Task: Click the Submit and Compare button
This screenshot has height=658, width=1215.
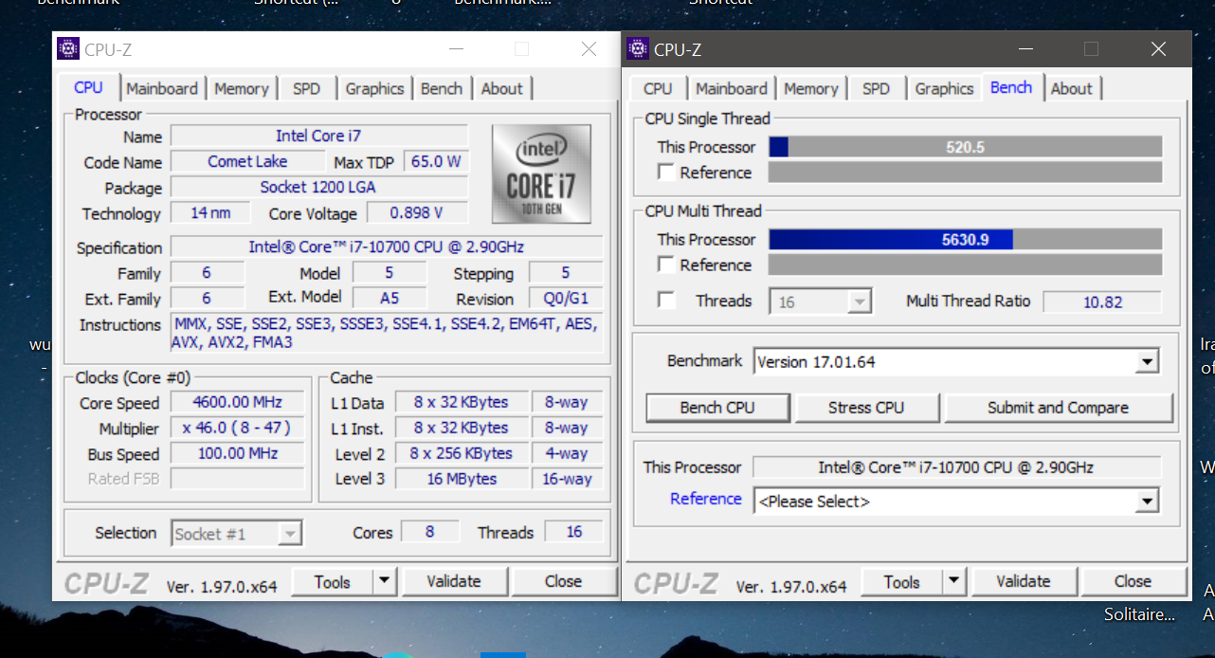Action: [1058, 408]
